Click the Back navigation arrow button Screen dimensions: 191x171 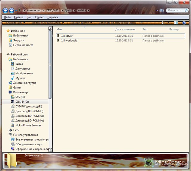point(5,10)
